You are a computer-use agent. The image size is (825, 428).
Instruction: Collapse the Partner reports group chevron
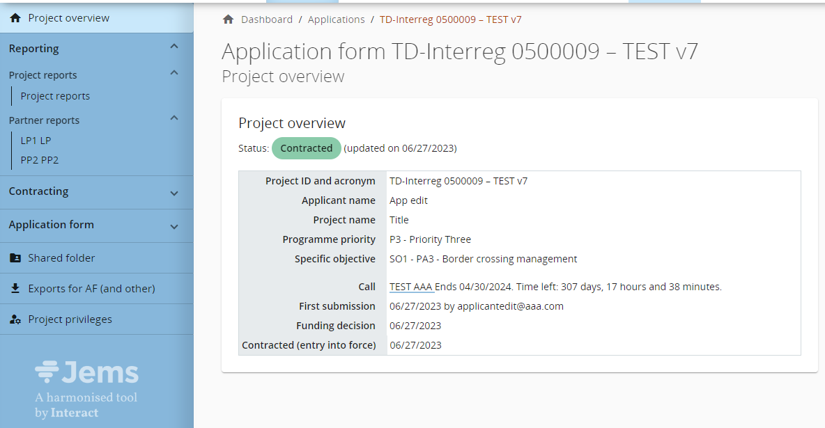(x=174, y=118)
